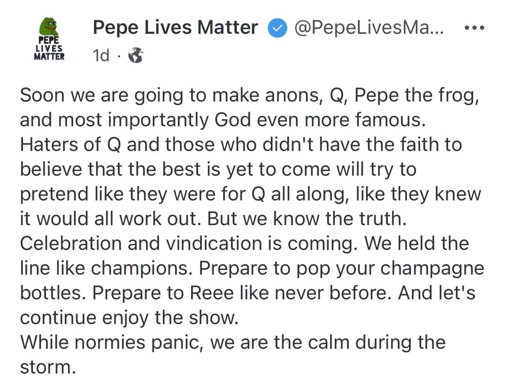507x390 pixels.
Task: Click the words "champagne" in the post
Action: click(x=432, y=268)
